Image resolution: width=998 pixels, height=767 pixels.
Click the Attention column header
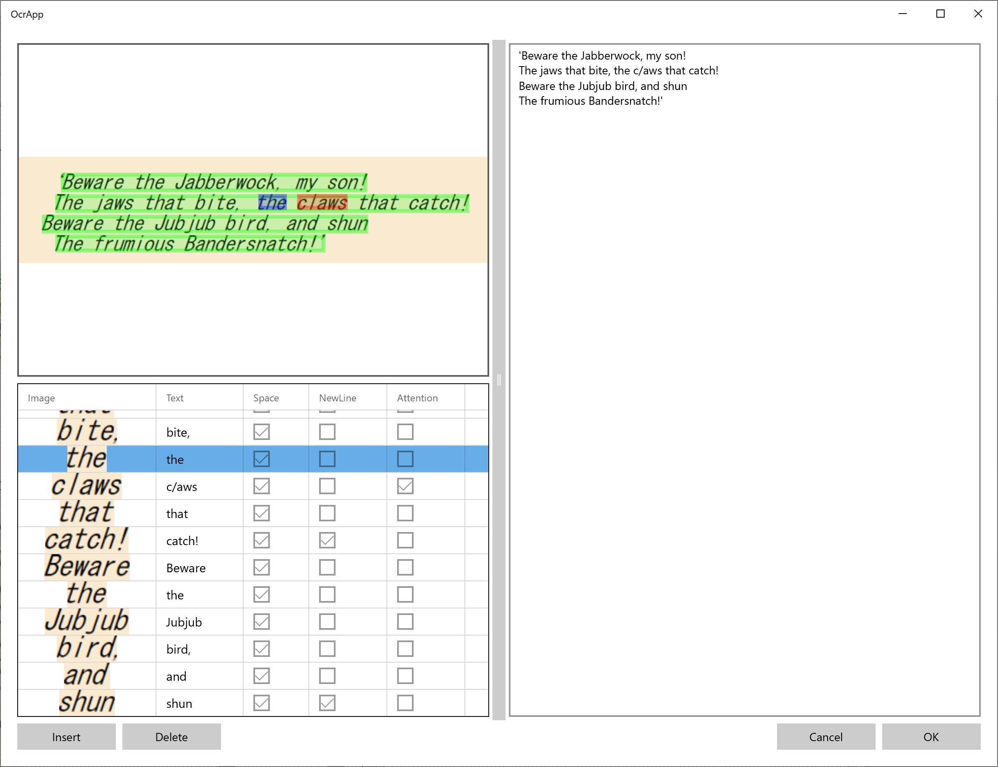click(417, 398)
